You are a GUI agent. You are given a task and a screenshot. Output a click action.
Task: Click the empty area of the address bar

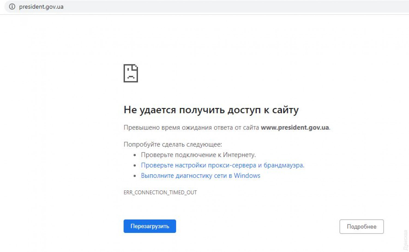click(x=218, y=7)
